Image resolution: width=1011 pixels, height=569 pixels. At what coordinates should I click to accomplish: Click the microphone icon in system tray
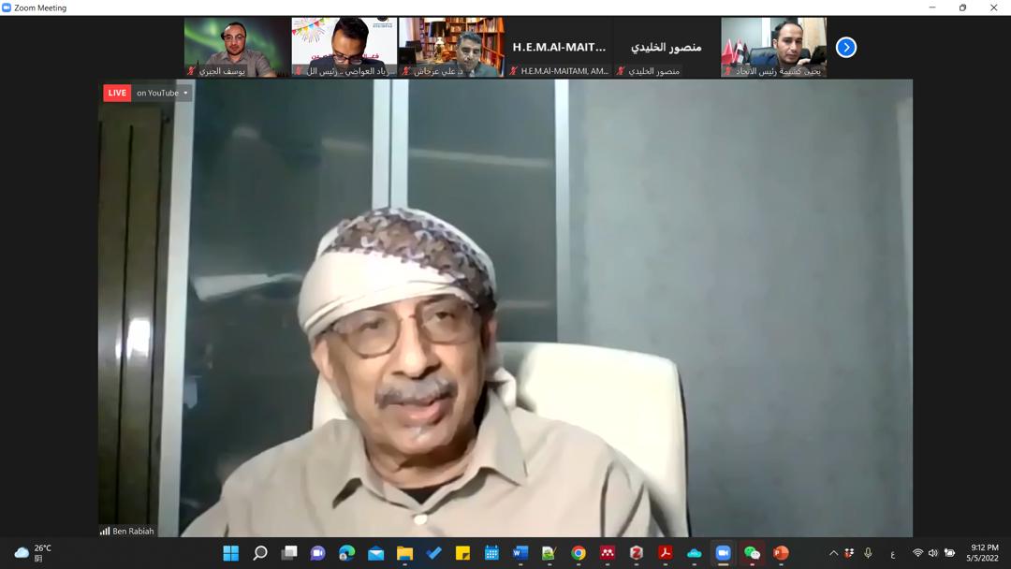[868, 553]
